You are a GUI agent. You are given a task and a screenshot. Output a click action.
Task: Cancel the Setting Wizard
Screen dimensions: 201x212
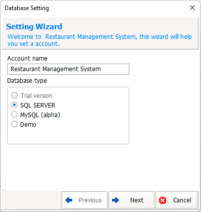(176, 200)
